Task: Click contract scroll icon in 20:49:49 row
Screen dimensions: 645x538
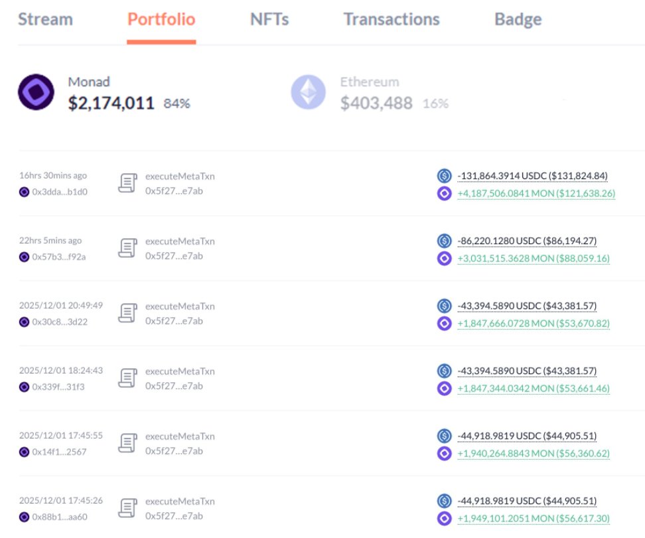Action: pyautogui.click(x=127, y=313)
